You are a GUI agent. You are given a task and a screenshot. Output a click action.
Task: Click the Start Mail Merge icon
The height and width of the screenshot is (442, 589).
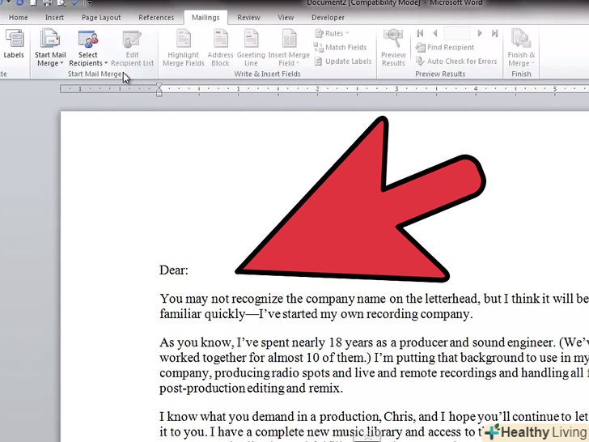pyautogui.click(x=50, y=39)
